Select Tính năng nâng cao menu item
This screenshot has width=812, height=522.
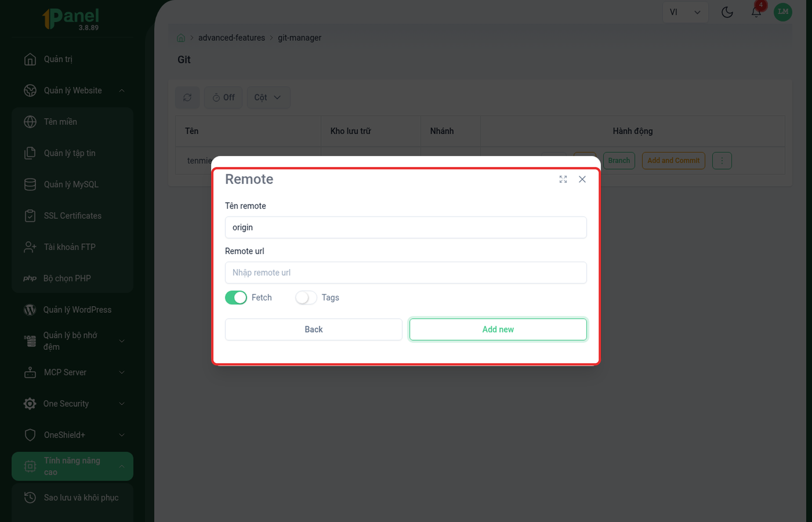72,466
